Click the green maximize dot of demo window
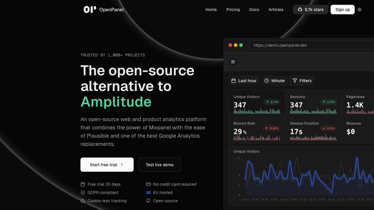This screenshot has width=374, height=210. 241,45
